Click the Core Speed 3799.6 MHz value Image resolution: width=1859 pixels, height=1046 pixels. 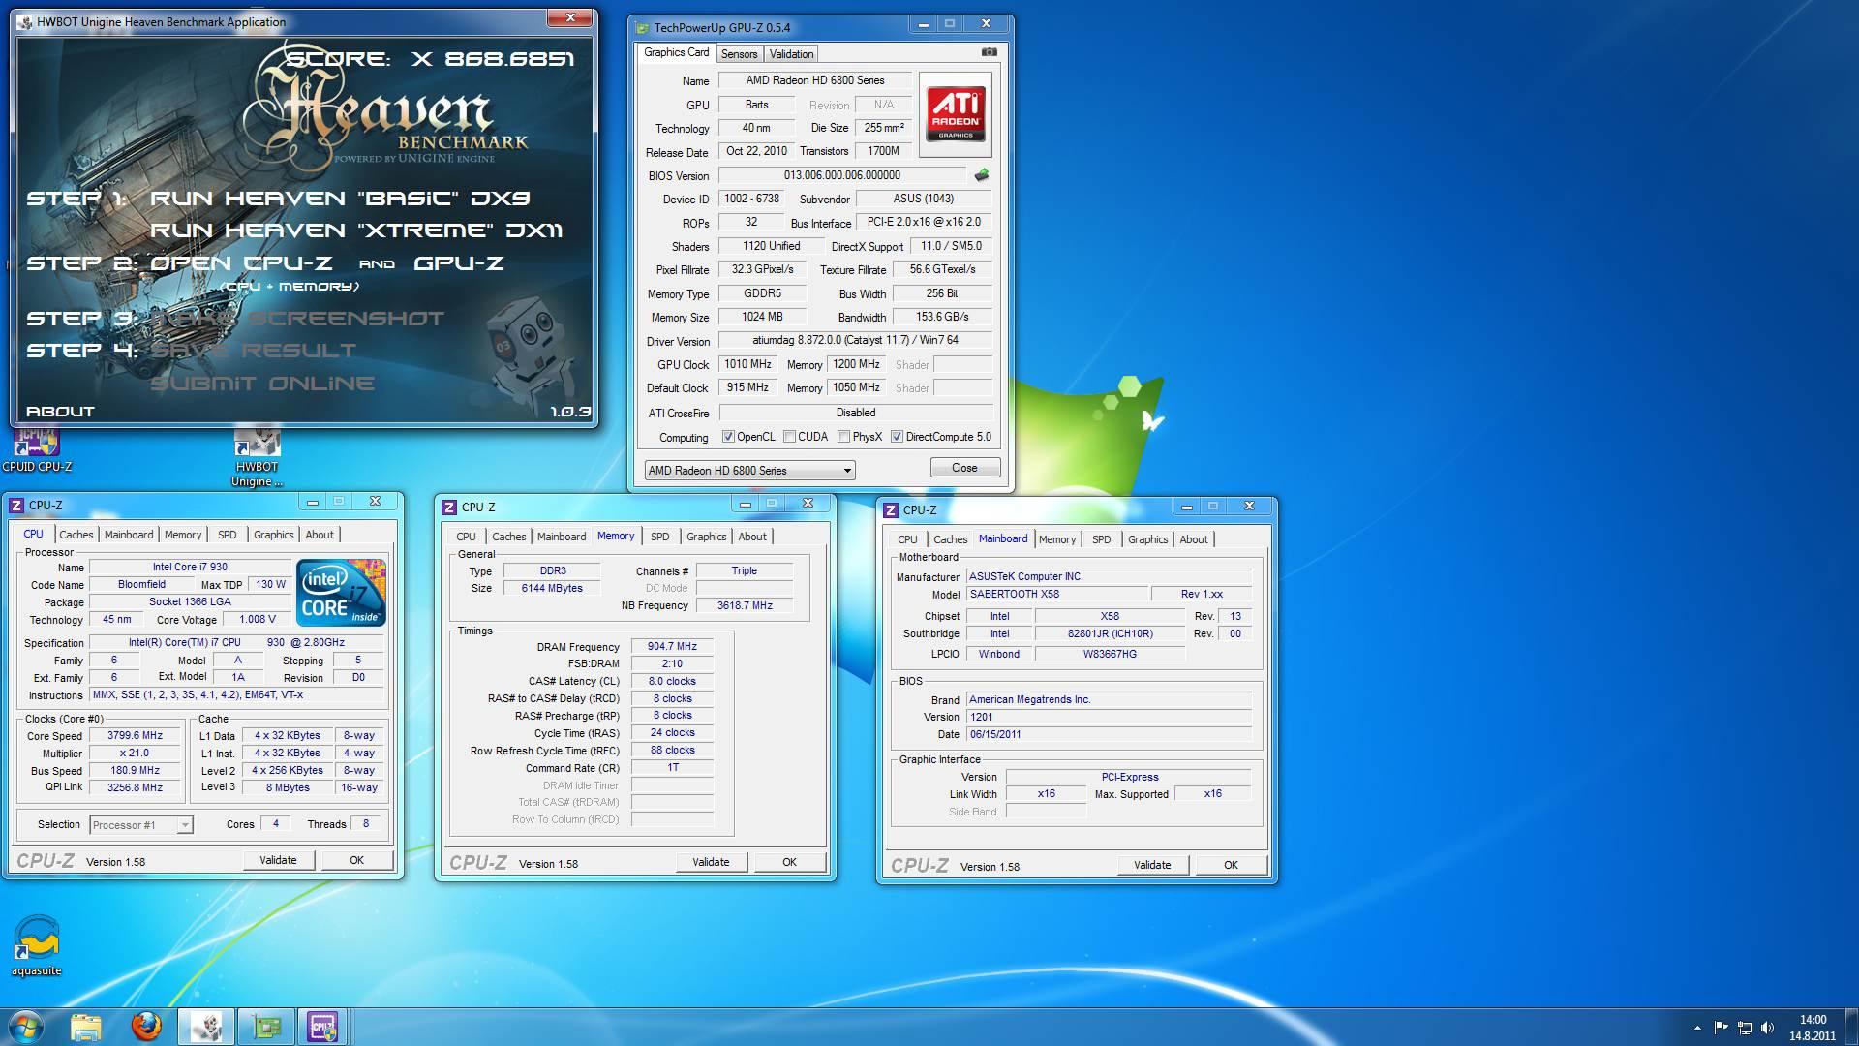pos(135,736)
